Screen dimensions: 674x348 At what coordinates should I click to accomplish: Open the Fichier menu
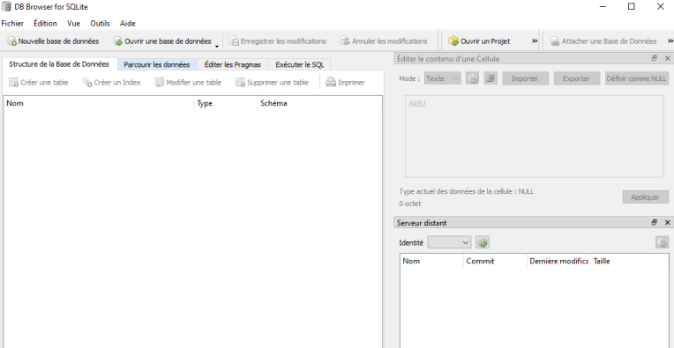tap(12, 23)
